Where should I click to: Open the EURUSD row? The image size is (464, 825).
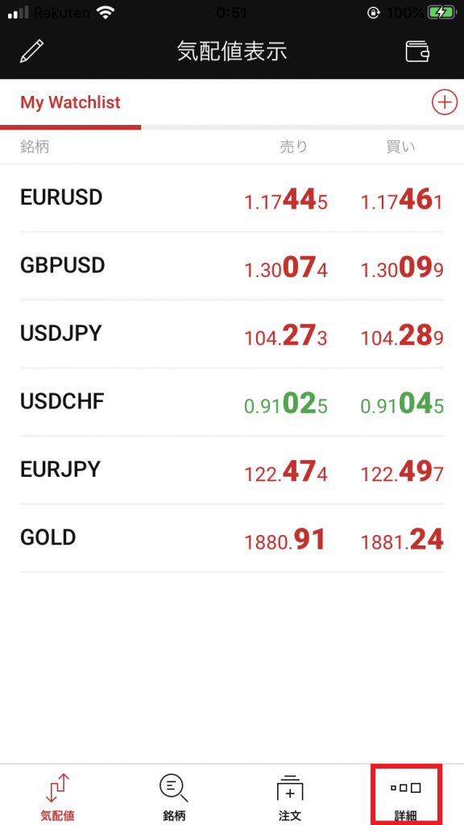[x=232, y=198]
